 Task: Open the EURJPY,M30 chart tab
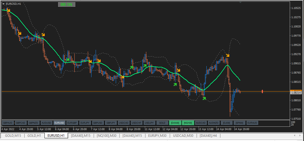157,136
